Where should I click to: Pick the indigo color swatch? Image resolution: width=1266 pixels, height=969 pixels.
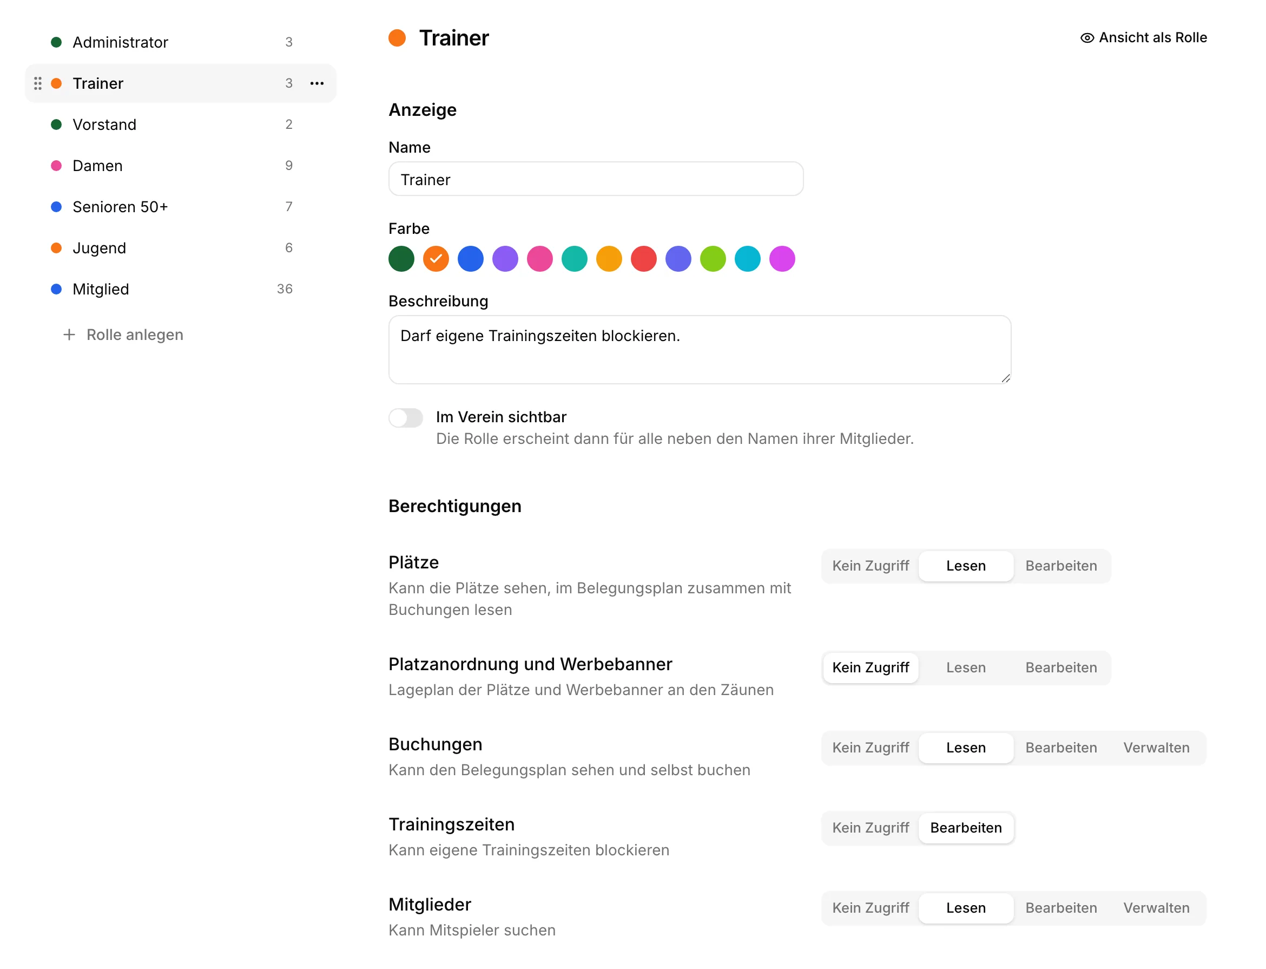tap(678, 258)
